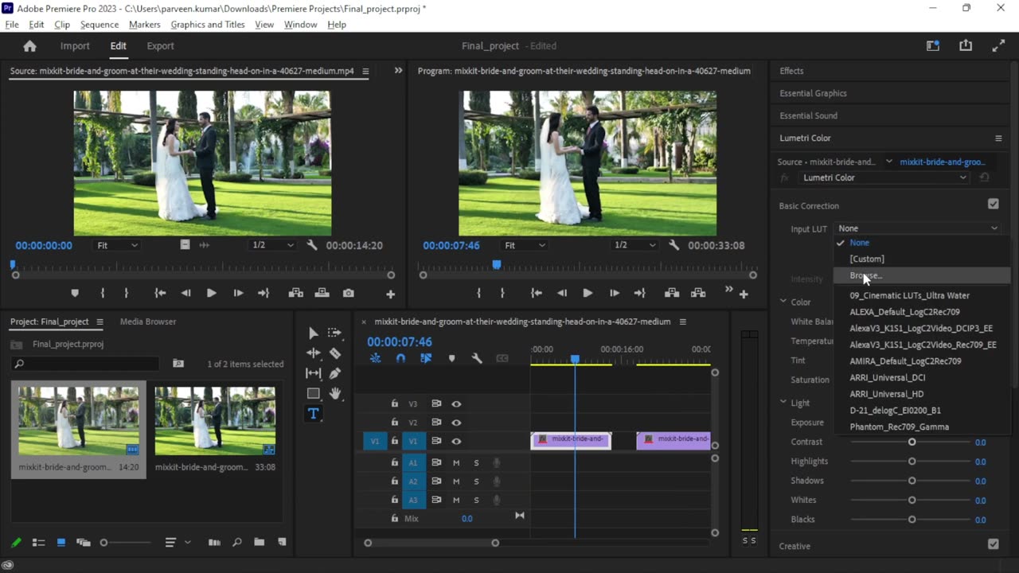Select the Rectangle tool
Viewport: 1019px width, 573px height.
(313, 393)
